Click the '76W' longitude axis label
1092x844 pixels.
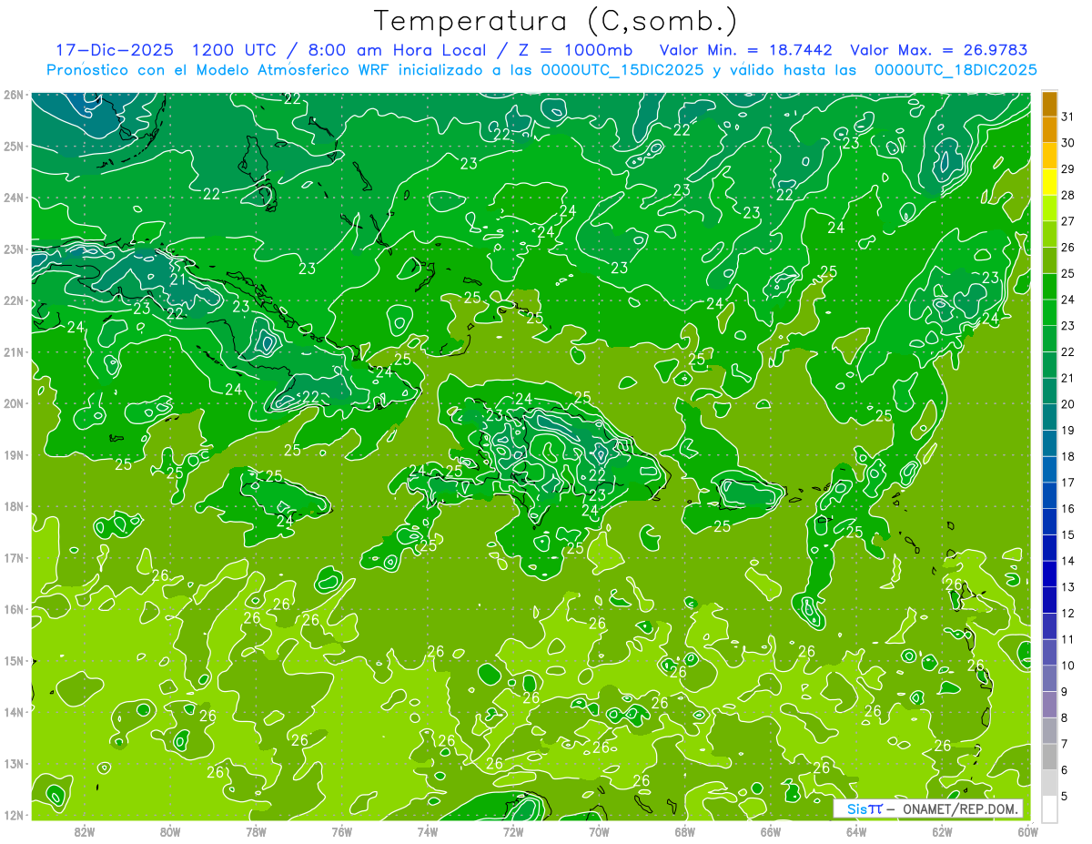tap(342, 831)
